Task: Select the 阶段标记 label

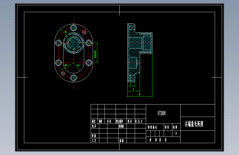Action: [152, 127]
